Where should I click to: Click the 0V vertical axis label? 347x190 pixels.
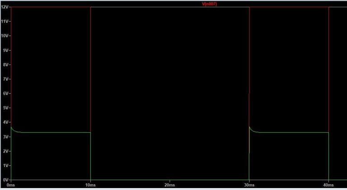click(6, 180)
